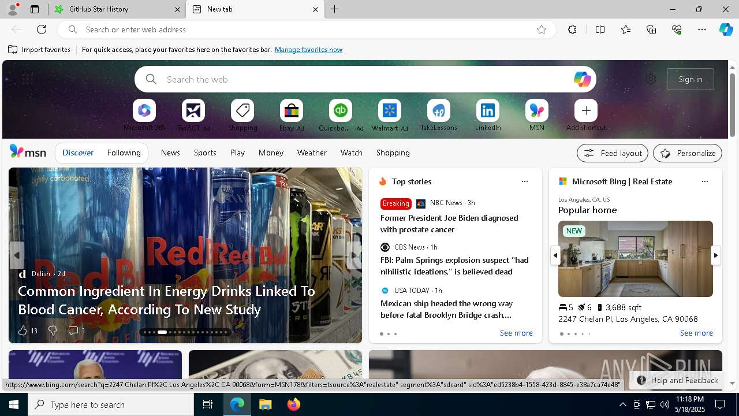Dislike the energy drinks article
739x416 pixels.
(x=52, y=330)
